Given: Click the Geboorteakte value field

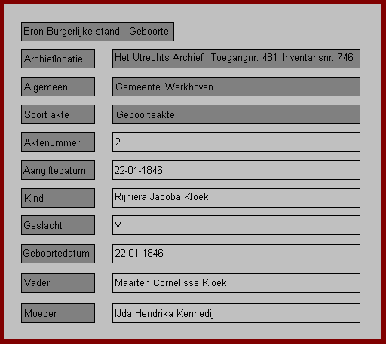Looking at the screenshot, I should click(236, 114).
